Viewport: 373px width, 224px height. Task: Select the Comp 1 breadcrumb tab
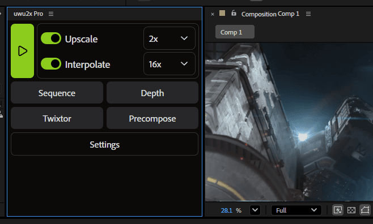click(x=235, y=32)
